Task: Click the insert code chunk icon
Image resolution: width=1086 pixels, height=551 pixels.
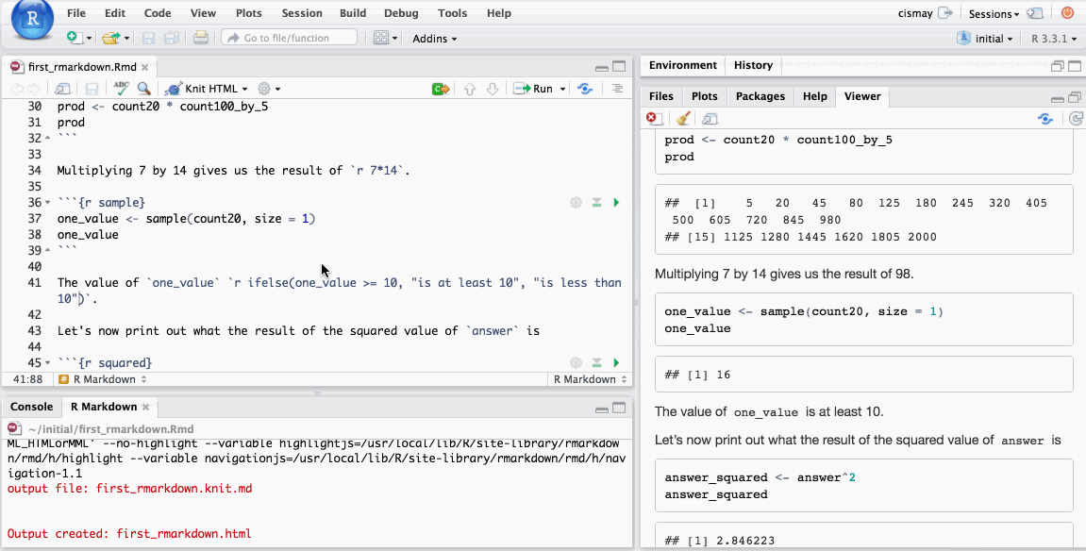Action: [x=440, y=89]
